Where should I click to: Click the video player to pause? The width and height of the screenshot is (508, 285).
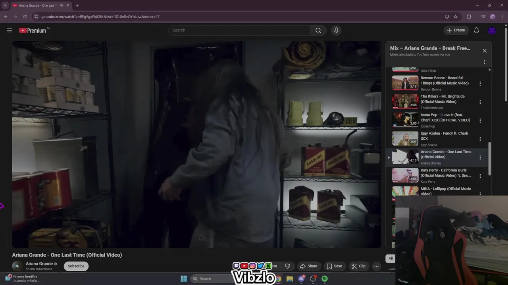pos(196,144)
